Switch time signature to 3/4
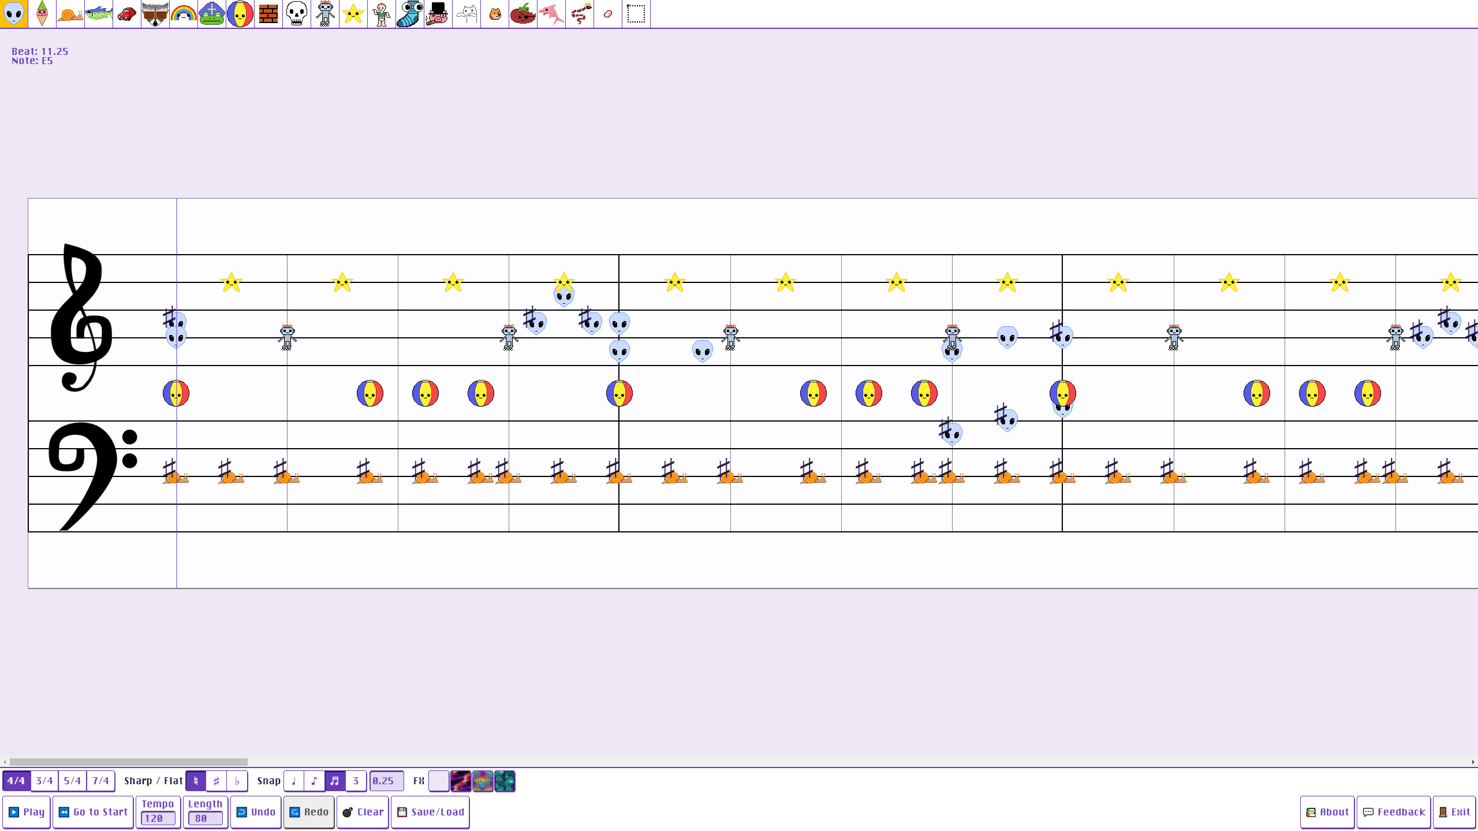The height and width of the screenshot is (831, 1478). [44, 781]
